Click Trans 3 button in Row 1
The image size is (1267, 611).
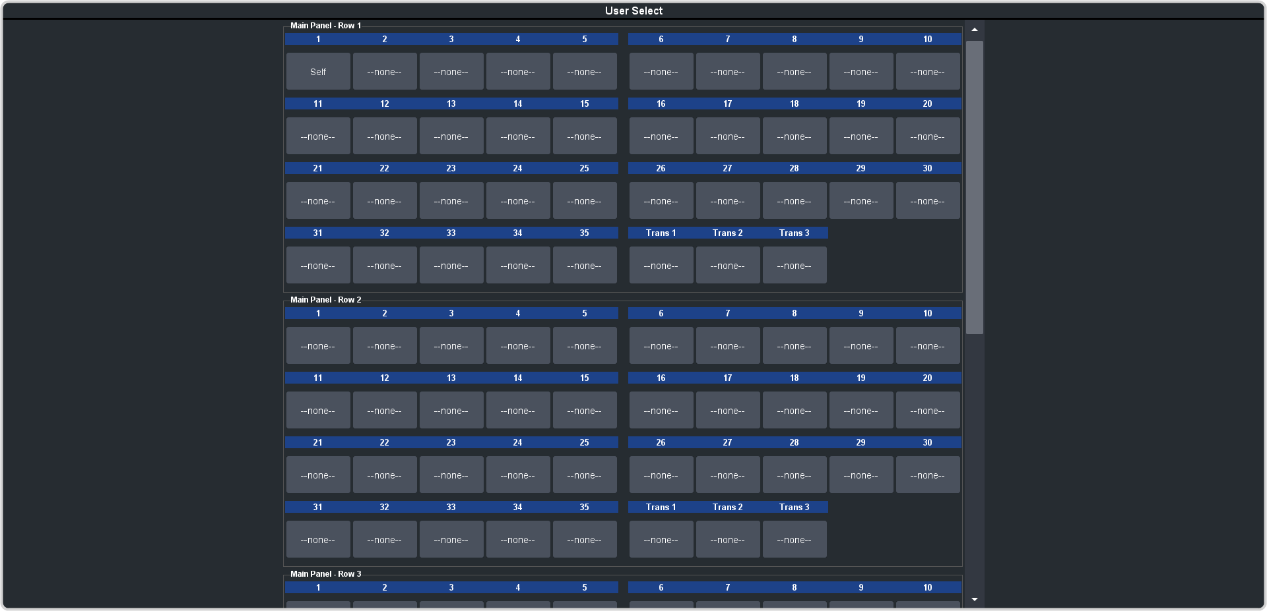point(795,266)
